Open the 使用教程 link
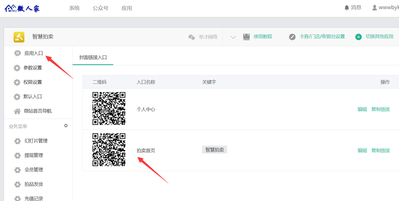The width and height of the screenshot is (399, 201). [x=263, y=36]
